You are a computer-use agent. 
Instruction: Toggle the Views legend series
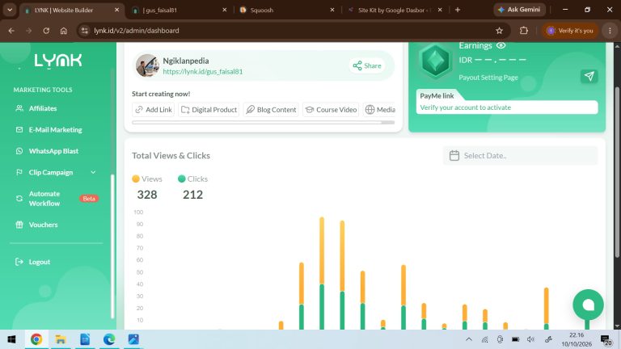pos(147,179)
